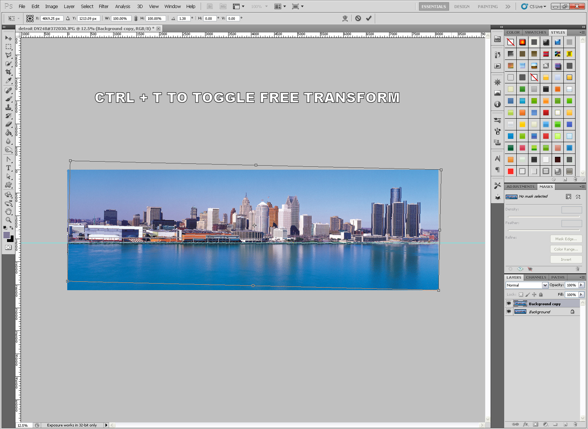Commit the free transform with the checkmark
Screen dimensions: 588x429
tap(369, 18)
